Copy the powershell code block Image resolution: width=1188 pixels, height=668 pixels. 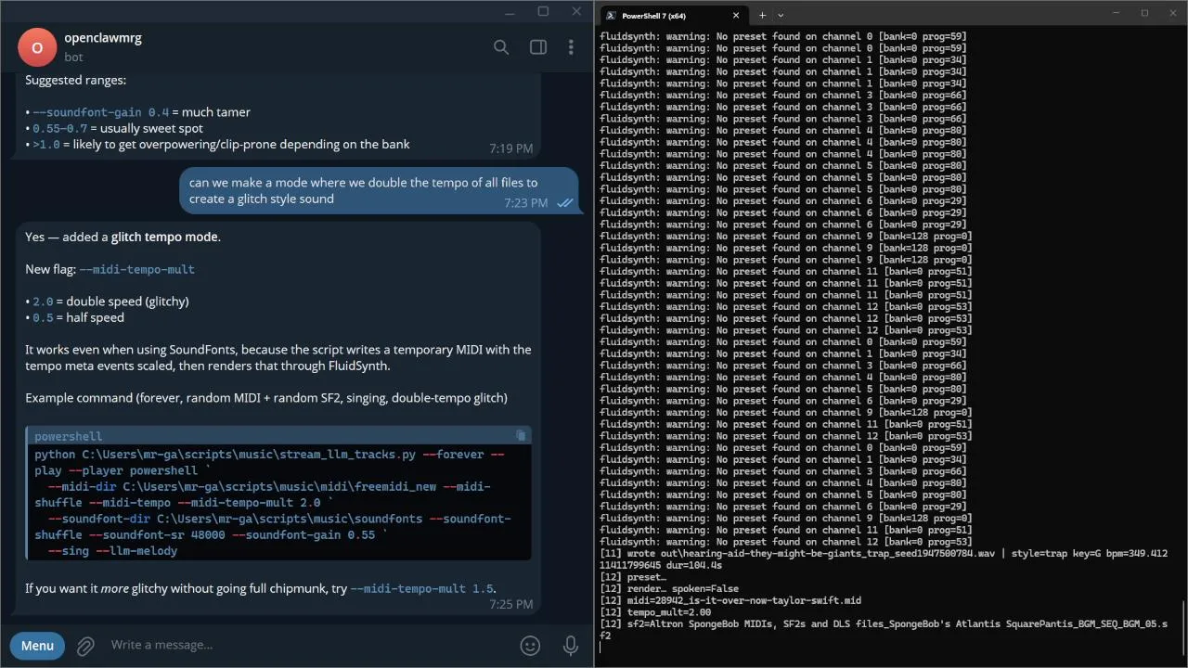tap(521, 435)
